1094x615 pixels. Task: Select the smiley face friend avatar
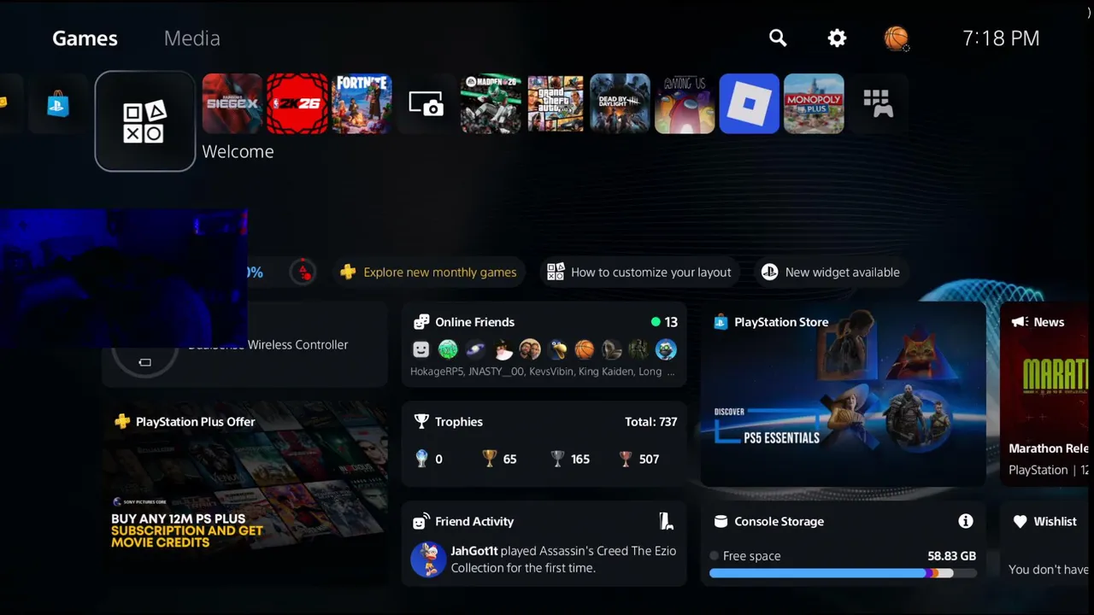click(x=421, y=349)
